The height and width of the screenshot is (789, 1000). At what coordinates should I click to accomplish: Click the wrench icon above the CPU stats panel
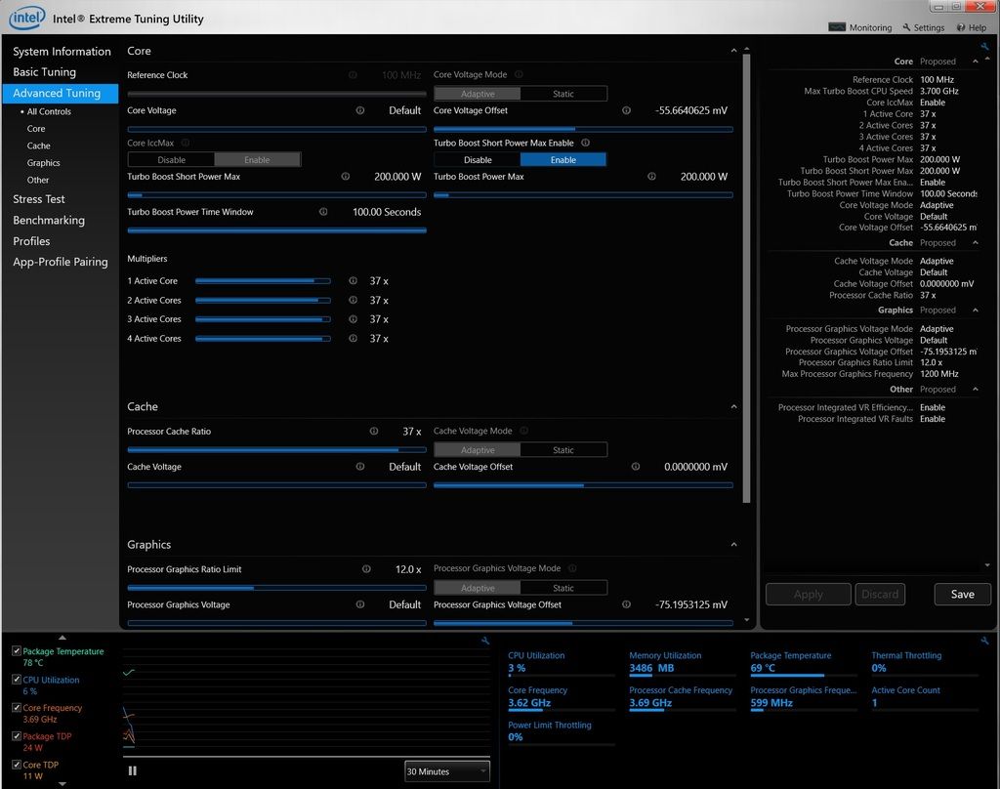(x=984, y=641)
